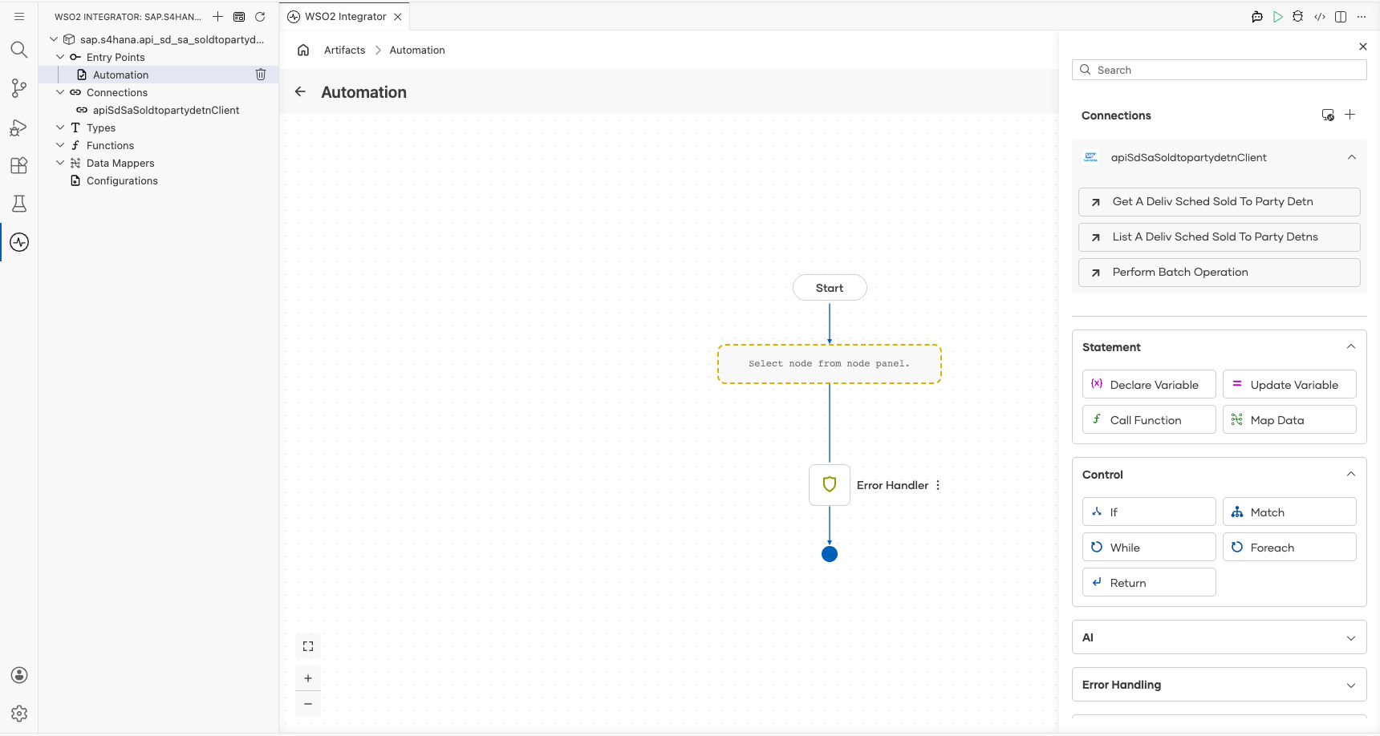This screenshot has height=736, width=1380.
Task: Collapse the sap.s4hana project root
Action: point(54,39)
